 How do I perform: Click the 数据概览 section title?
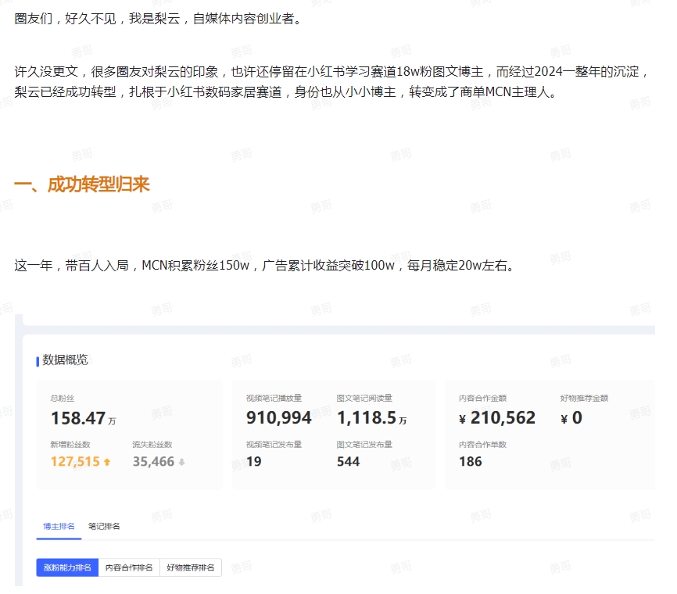tap(65, 360)
